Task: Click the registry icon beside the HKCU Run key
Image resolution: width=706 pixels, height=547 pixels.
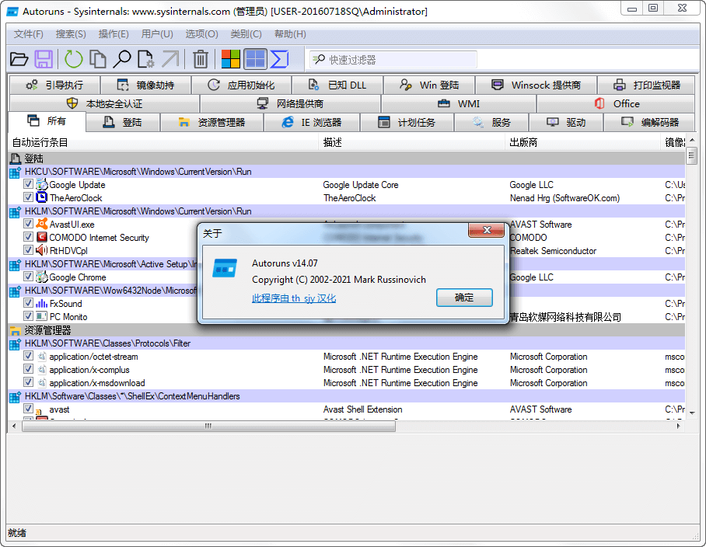Action: coord(15,172)
